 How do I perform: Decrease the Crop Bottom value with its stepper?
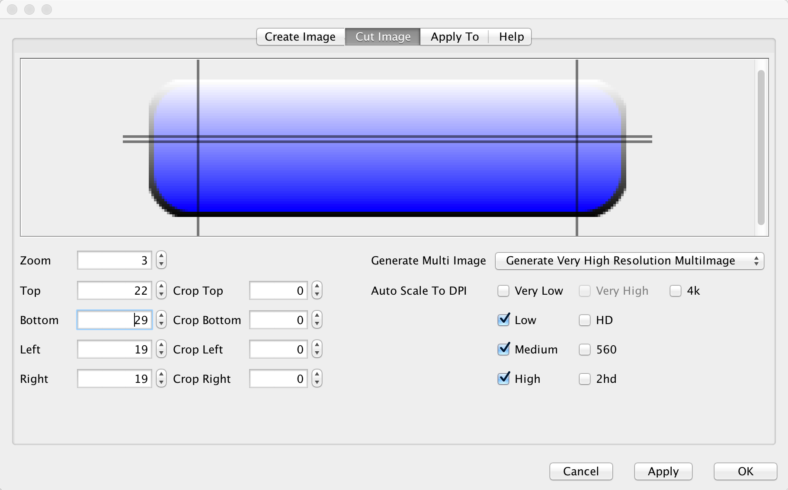point(317,323)
